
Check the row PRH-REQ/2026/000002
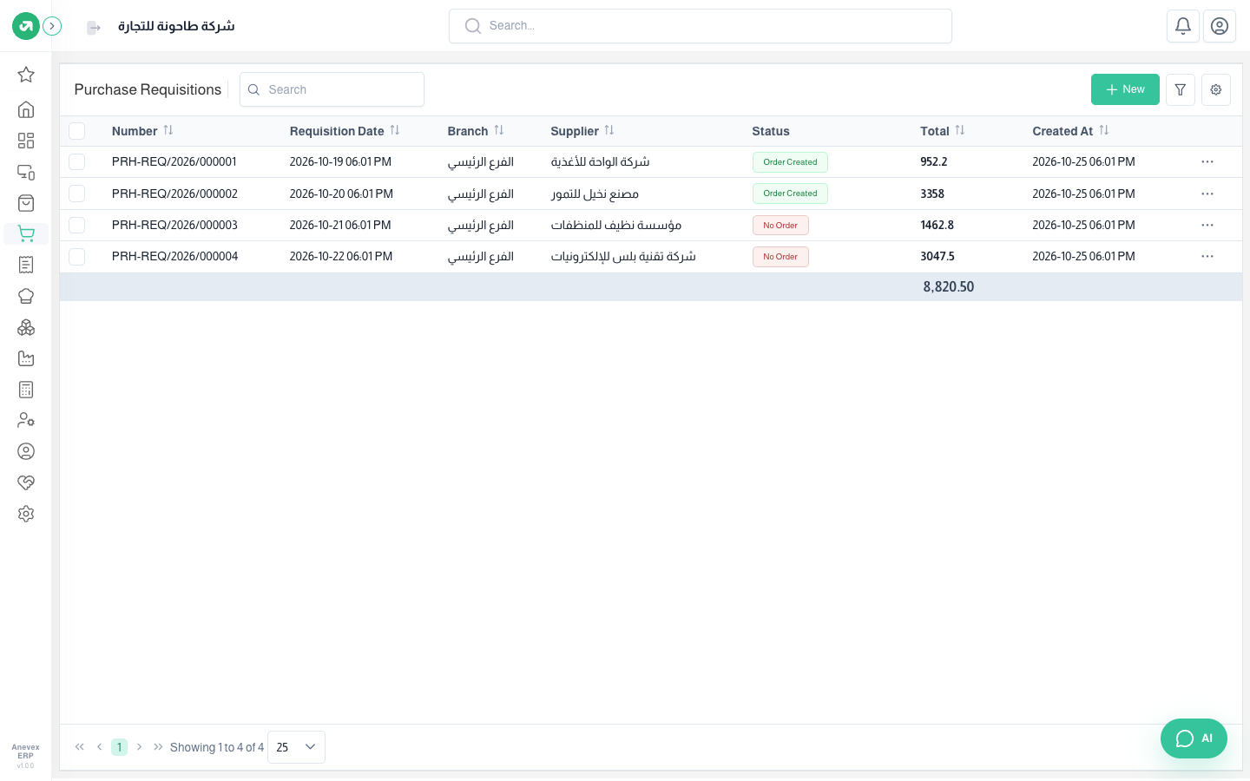coord(77,194)
